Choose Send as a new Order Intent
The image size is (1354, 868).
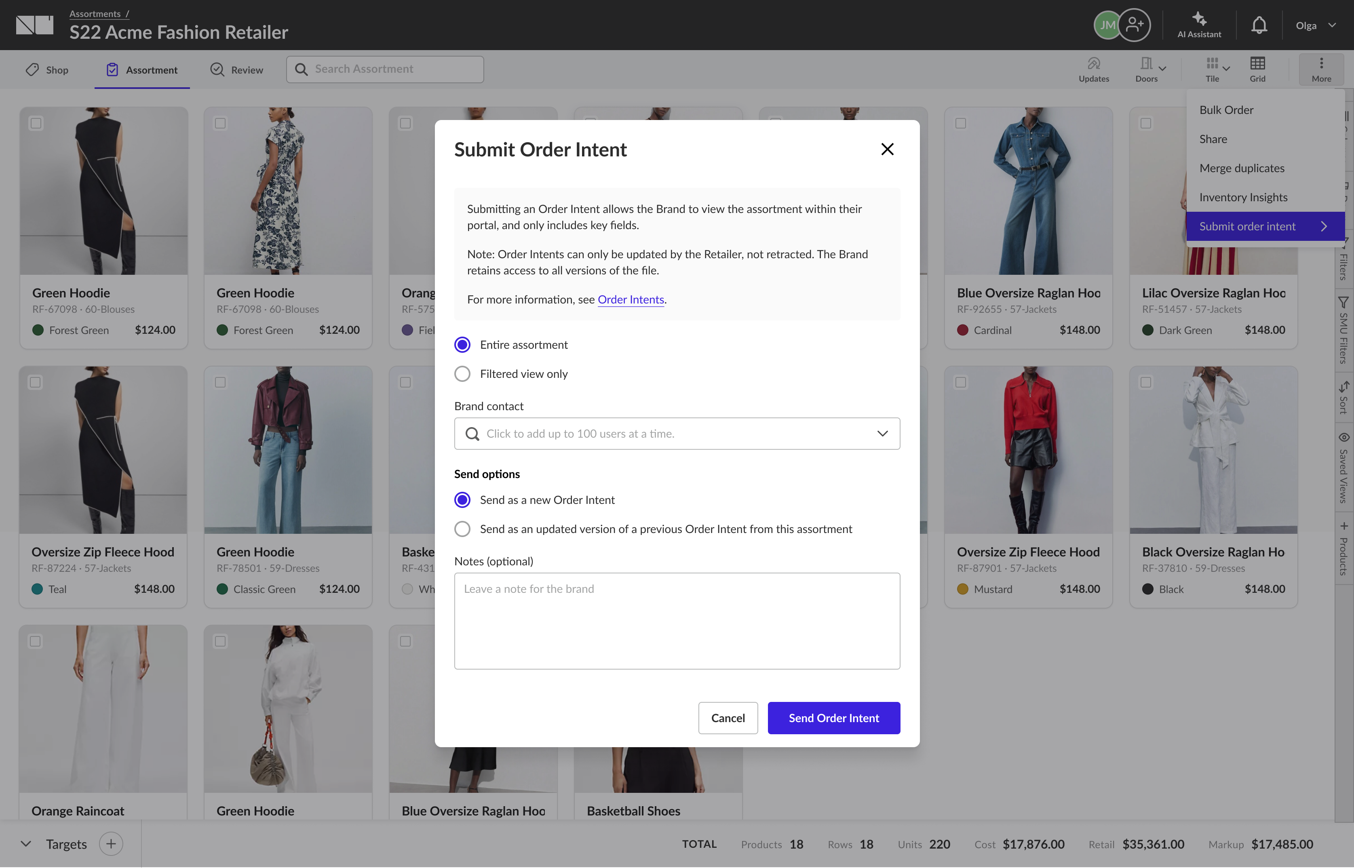point(462,500)
